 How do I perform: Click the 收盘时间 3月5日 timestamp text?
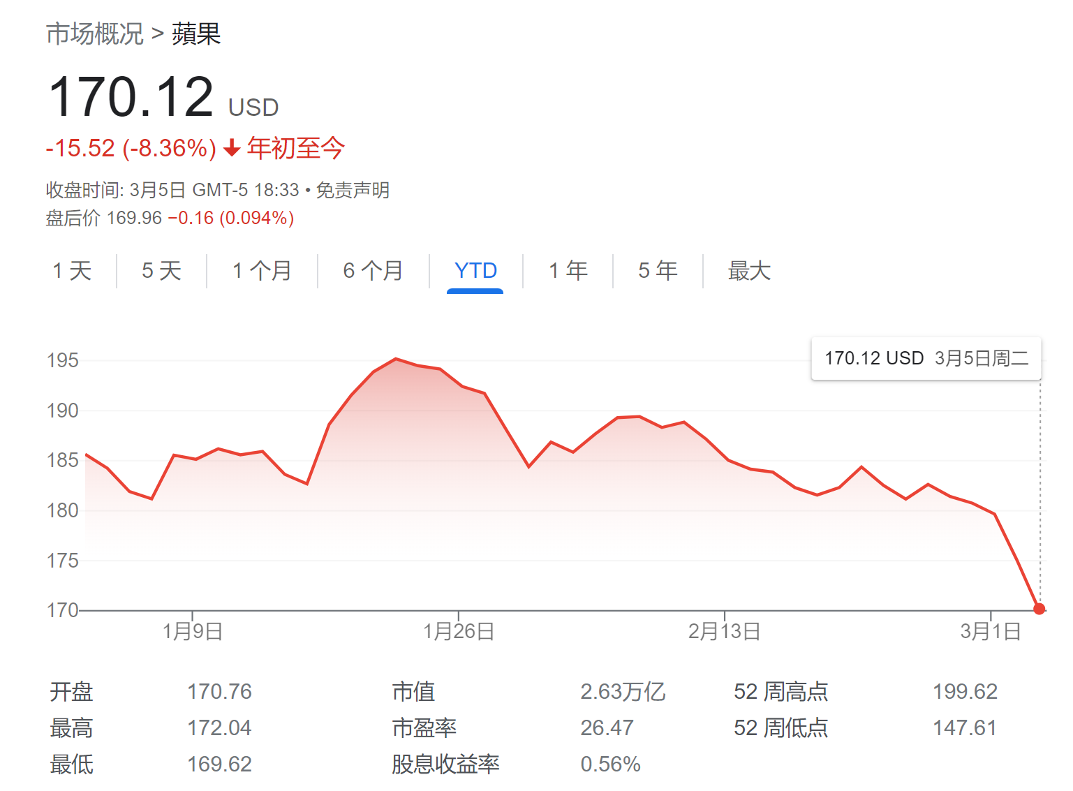pyautogui.click(x=172, y=190)
